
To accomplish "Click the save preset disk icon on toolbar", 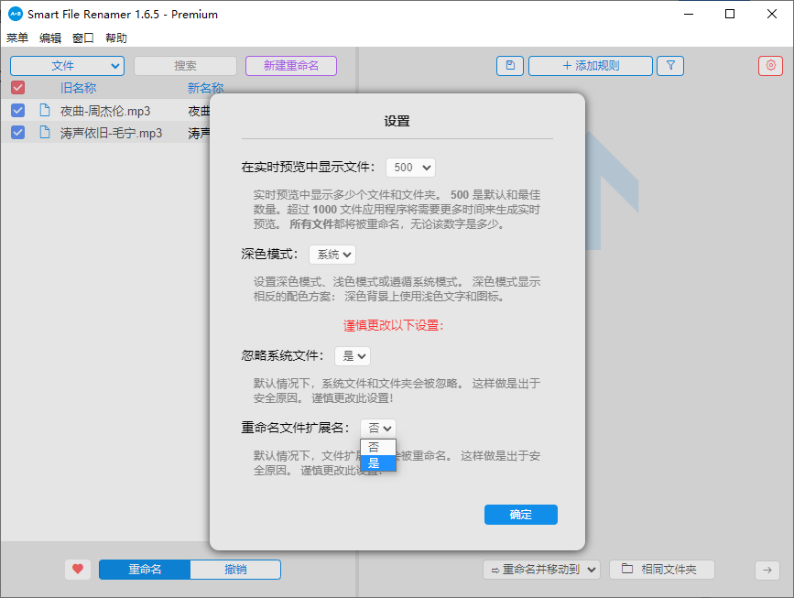I will click(510, 66).
